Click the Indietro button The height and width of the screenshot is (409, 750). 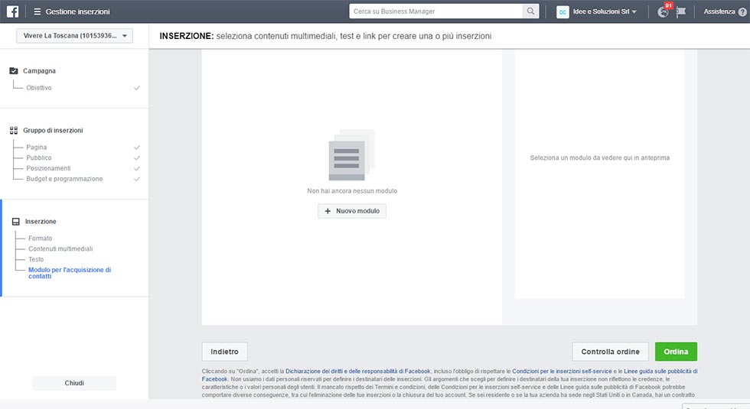click(x=224, y=352)
